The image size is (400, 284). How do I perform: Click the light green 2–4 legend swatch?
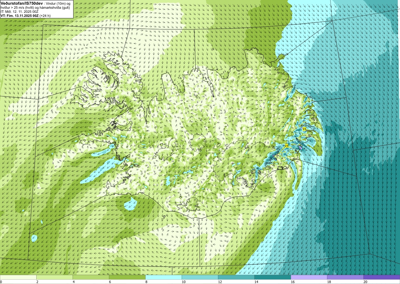coord(55,277)
